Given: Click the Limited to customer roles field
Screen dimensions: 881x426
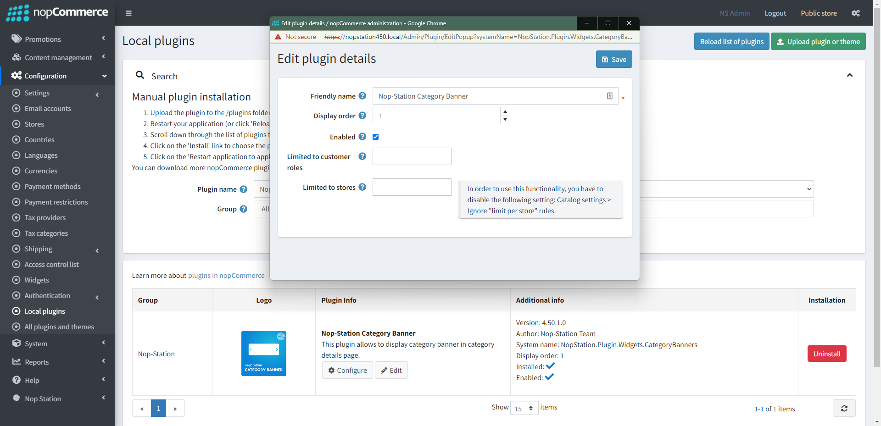Looking at the screenshot, I should click(x=412, y=156).
